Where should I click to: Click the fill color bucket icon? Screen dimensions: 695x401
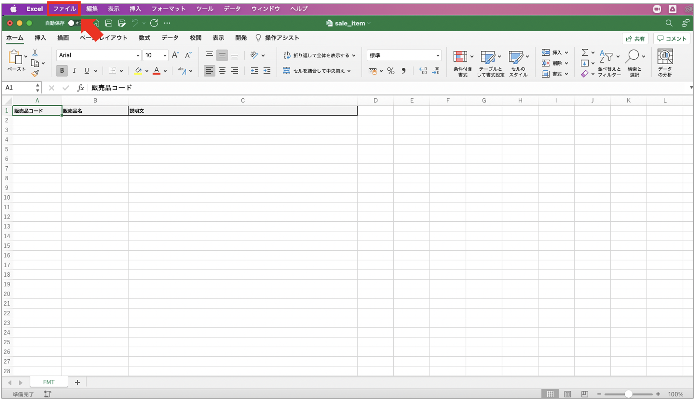[x=138, y=71]
